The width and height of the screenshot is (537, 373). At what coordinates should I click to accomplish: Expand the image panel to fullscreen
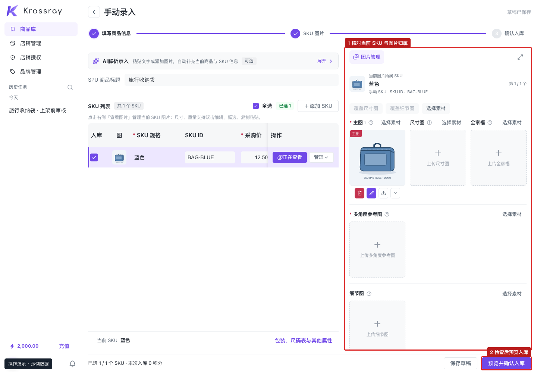[x=520, y=57]
